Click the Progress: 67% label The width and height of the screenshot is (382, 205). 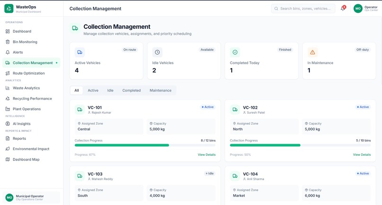85,154
